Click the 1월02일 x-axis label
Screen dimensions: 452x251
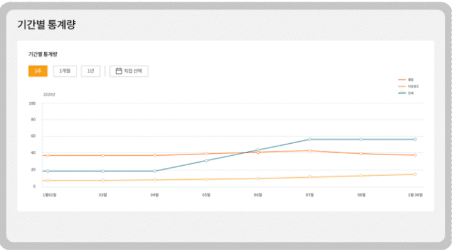pos(49,195)
